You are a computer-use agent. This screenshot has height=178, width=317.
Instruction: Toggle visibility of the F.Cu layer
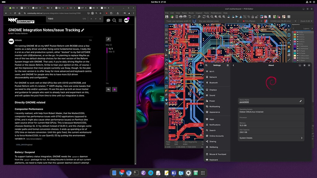[x=298, y=32]
